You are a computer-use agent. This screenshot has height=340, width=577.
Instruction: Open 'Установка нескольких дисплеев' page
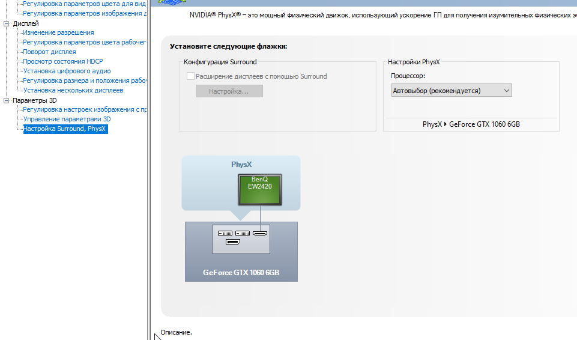[x=73, y=90]
